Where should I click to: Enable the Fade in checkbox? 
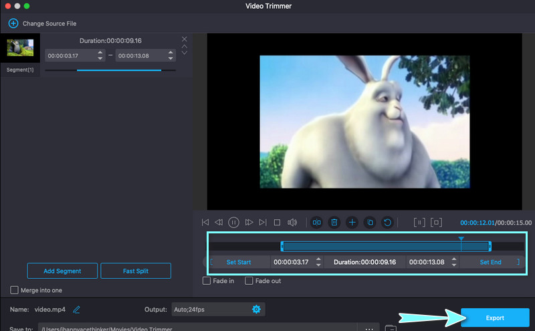207,281
